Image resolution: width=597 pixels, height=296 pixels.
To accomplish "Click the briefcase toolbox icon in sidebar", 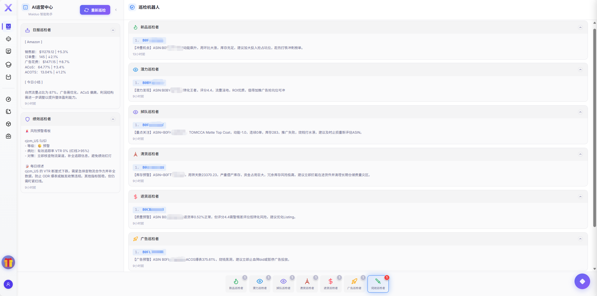I will [x=8, y=136].
